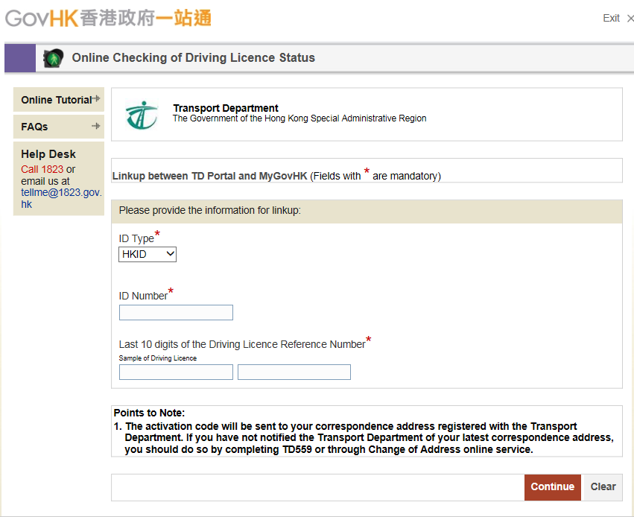Open the Online Tutorial sidebar item

tap(59, 99)
